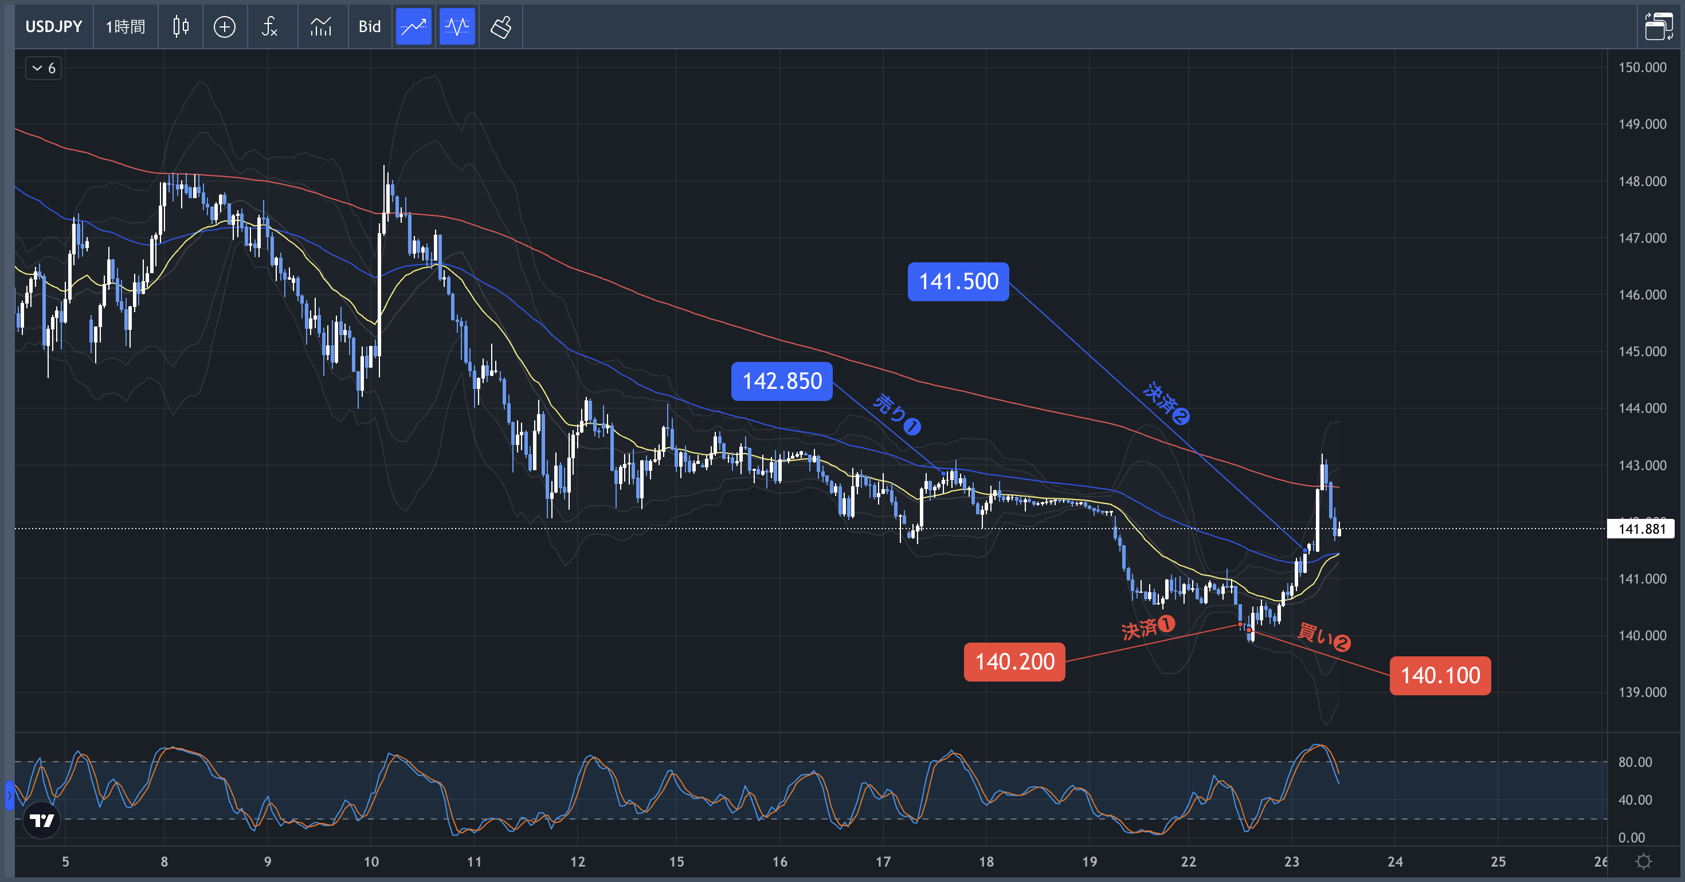
Task: Click the popout window icon top right
Action: 1658,27
